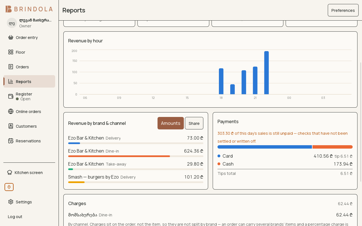Screen dimensions: 362x226
Task: Open the Preferences button
Action: pos(343,10)
